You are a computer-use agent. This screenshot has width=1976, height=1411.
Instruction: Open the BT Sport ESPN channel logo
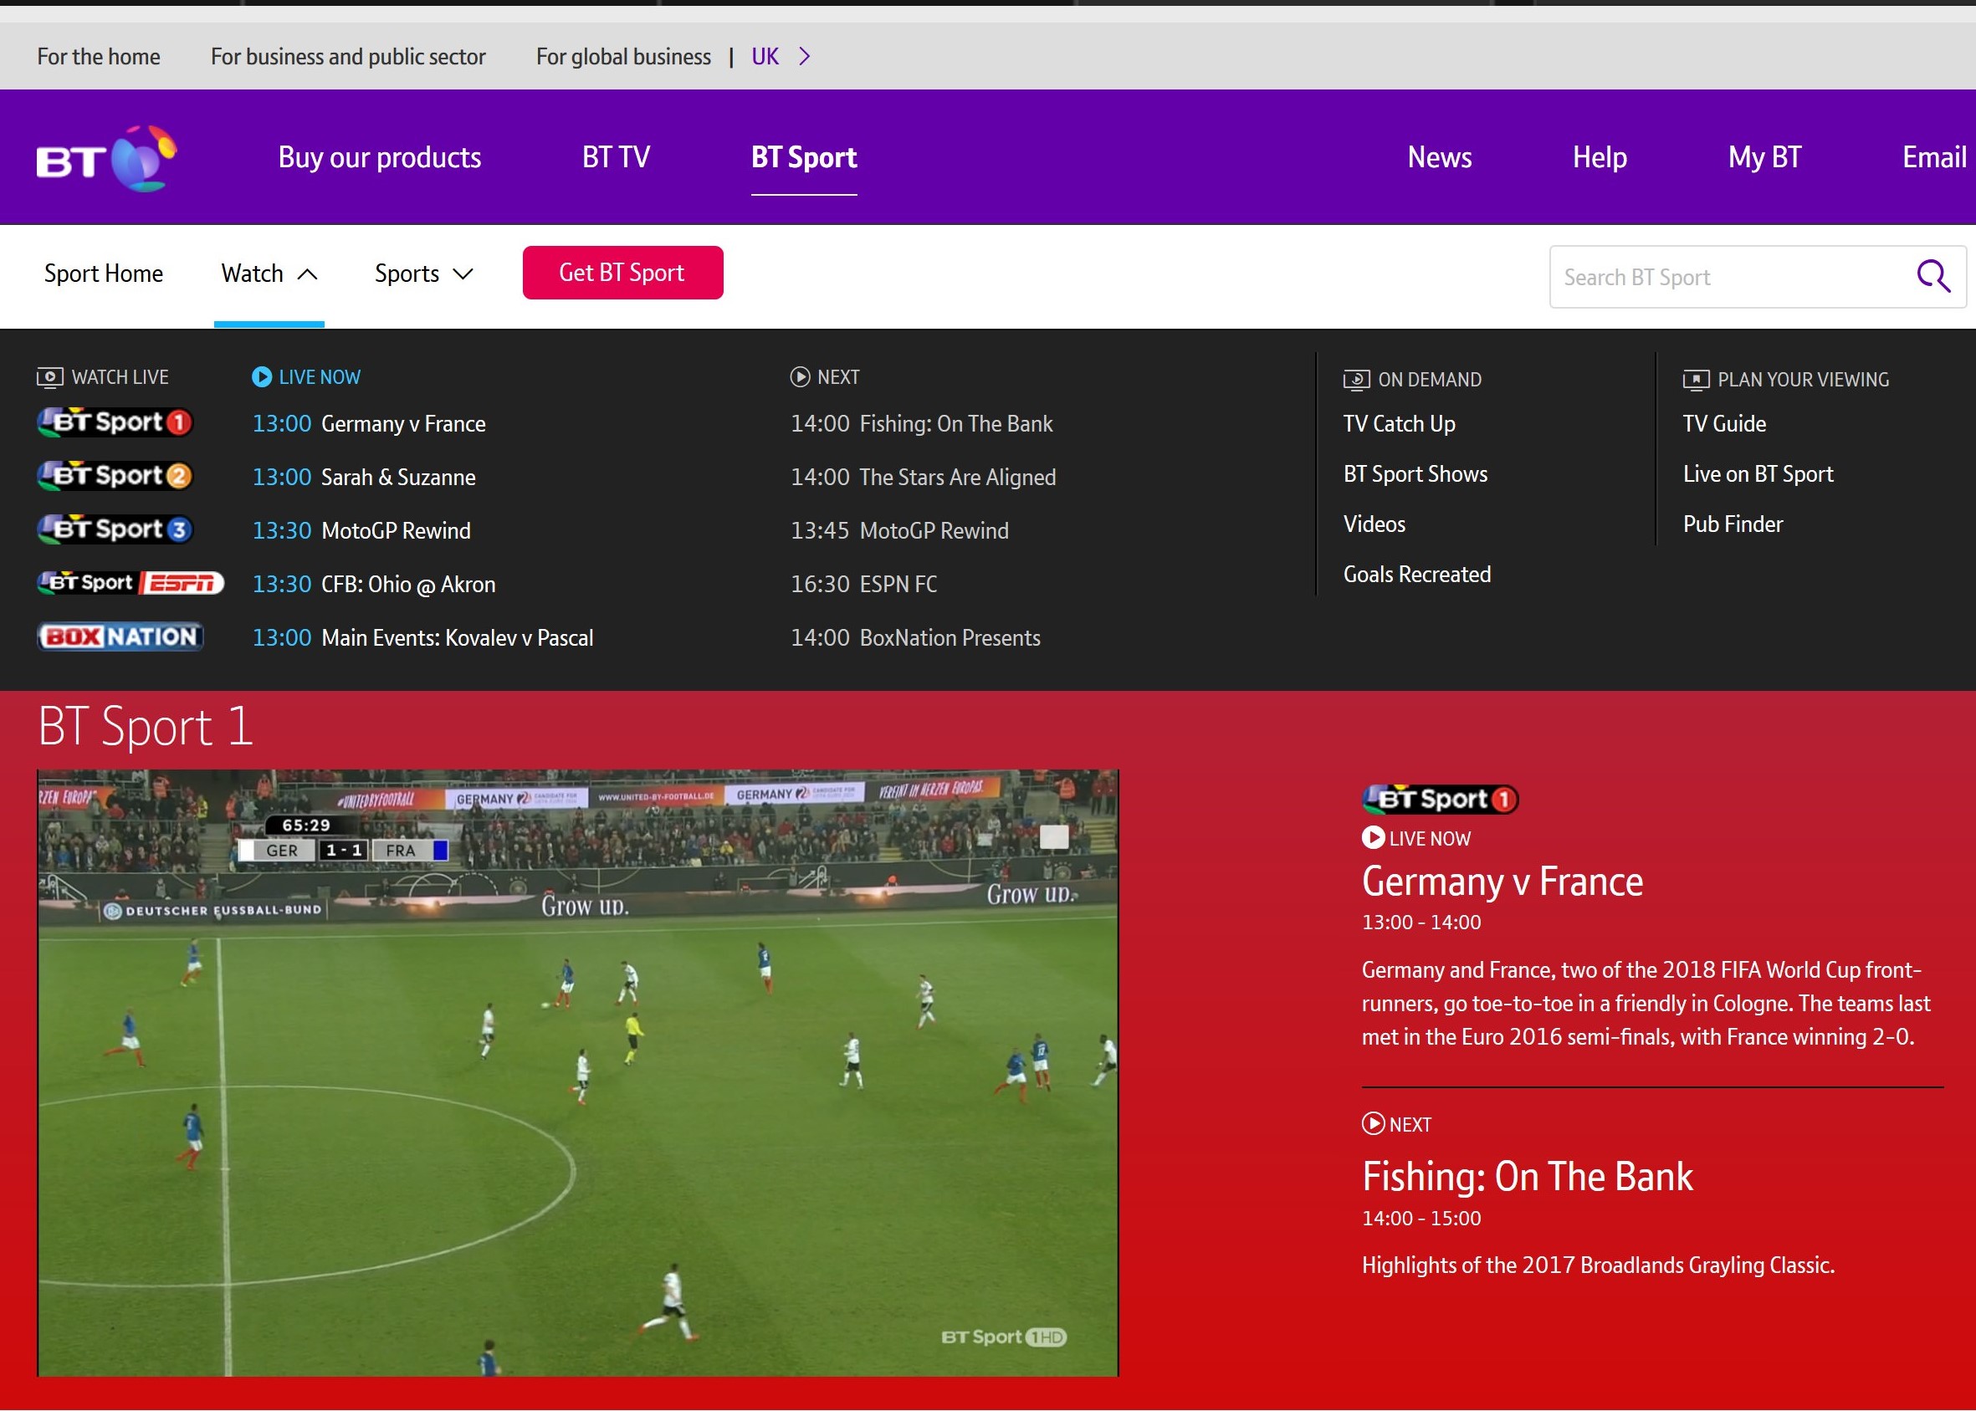[131, 583]
